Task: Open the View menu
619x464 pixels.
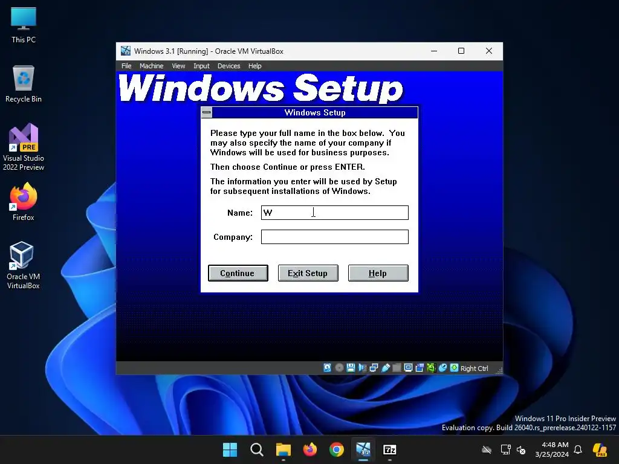Action: click(178, 66)
